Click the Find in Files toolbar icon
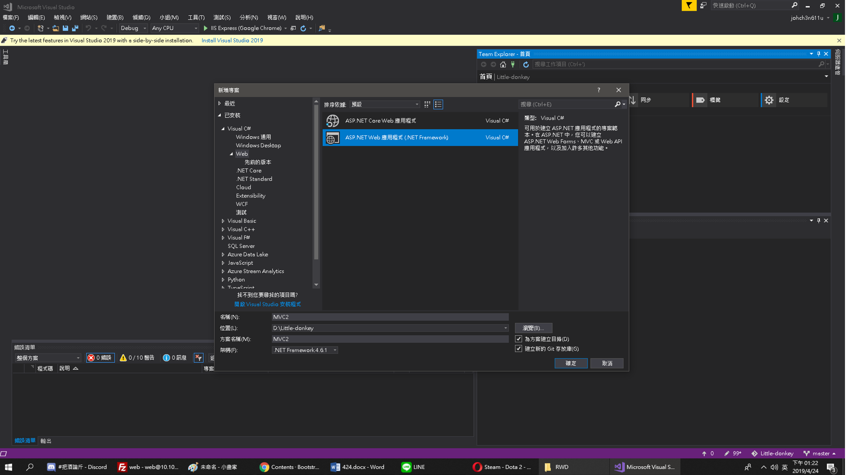 (x=322, y=28)
